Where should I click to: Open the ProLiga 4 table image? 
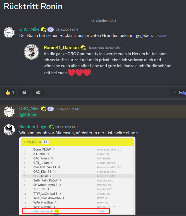[x=77, y=176]
